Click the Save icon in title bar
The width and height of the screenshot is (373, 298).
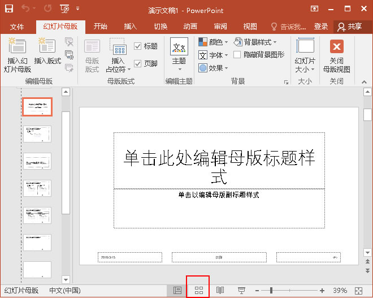tap(9, 9)
